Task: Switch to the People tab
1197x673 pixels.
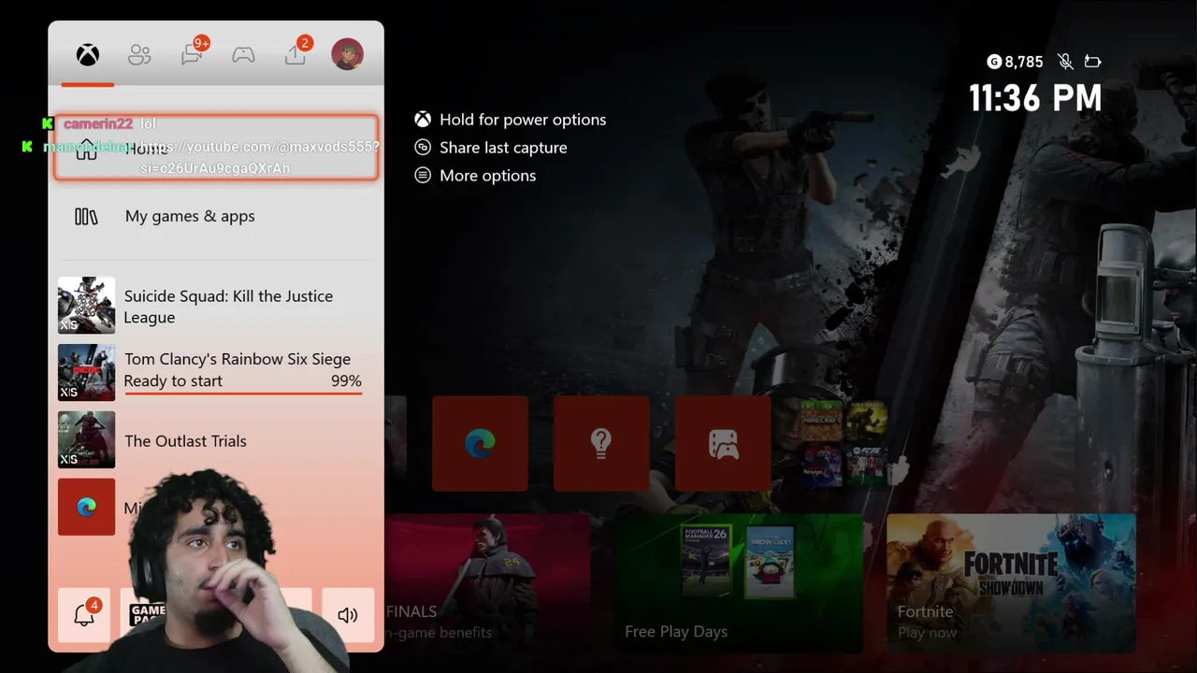Action: (x=139, y=55)
